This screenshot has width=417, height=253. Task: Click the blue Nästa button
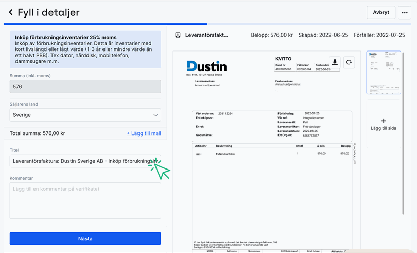click(x=85, y=239)
